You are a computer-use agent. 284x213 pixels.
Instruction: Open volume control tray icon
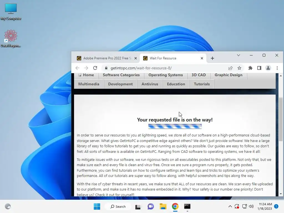251,206
